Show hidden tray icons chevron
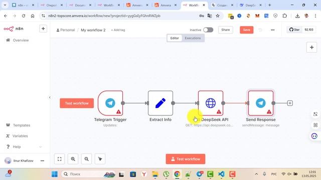This screenshot has height=180, width=321. coord(256,174)
